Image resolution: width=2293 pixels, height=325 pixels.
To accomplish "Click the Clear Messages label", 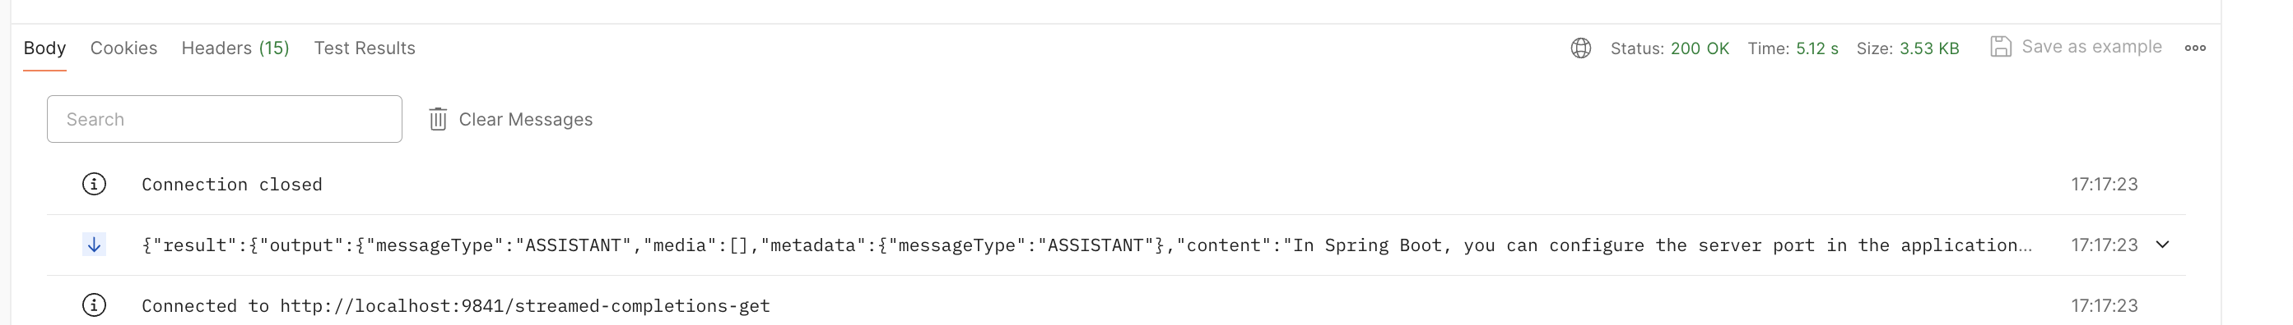I will pyautogui.click(x=525, y=119).
